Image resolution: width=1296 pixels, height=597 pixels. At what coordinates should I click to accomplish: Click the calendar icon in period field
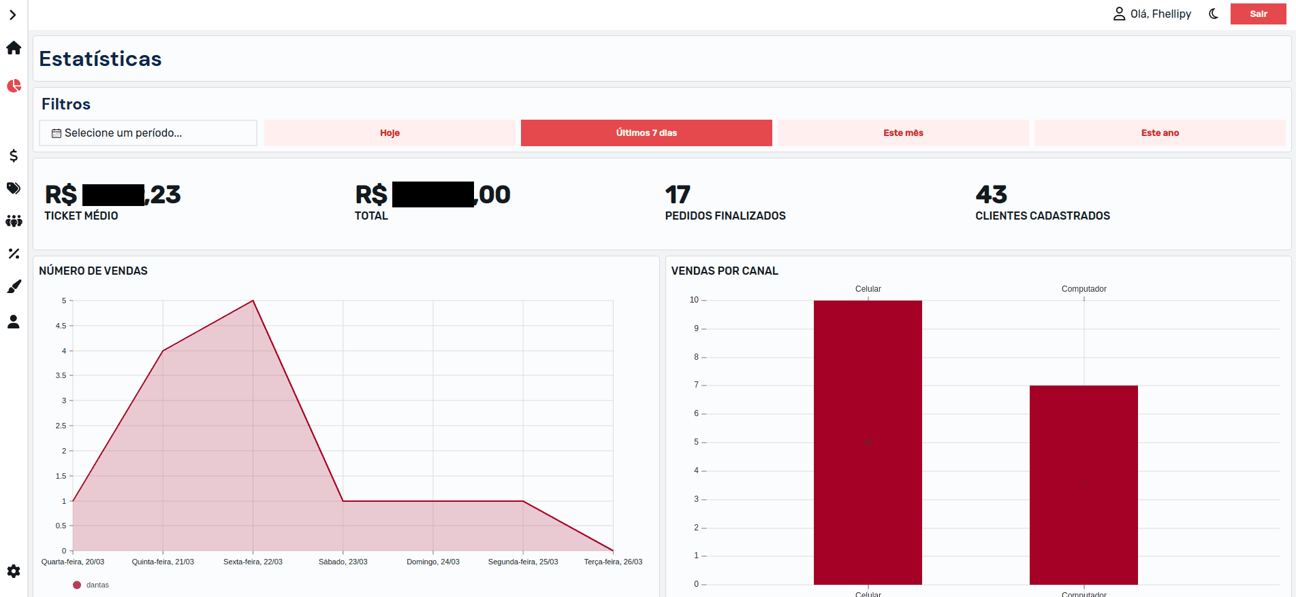pyautogui.click(x=57, y=133)
